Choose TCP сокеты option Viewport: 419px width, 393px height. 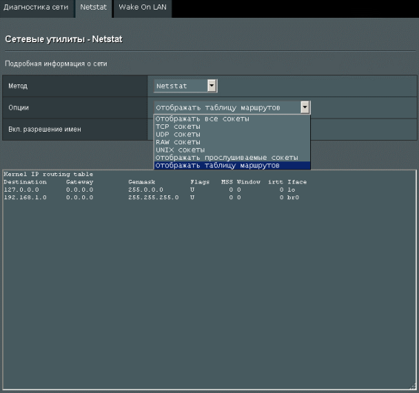click(x=232, y=127)
